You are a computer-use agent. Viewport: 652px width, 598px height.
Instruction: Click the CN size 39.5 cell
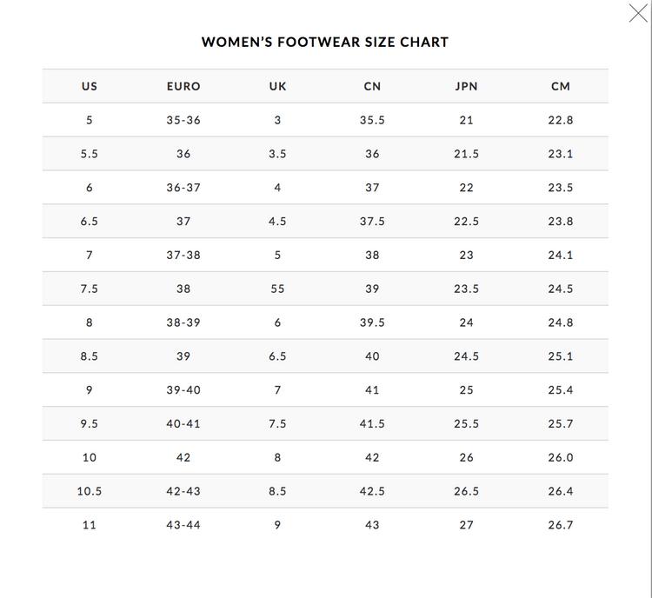point(372,322)
